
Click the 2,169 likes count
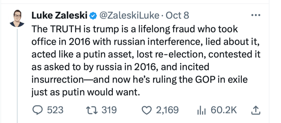[x=167, y=110]
